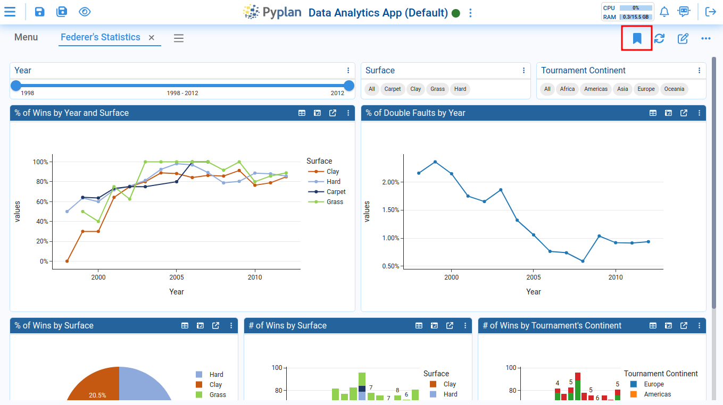Open the hamburger main menu icon
The image size is (723, 405).
(x=10, y=12)
